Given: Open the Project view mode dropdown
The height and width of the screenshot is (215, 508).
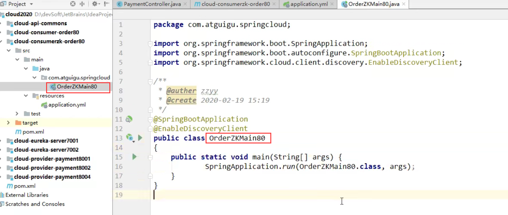Looking at the screenshot, I should pyautogui.click(x=31, y=4).
